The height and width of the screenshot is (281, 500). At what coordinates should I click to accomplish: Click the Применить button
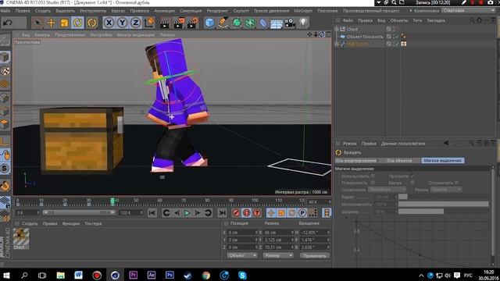pyautogui.click(x=315, y=255)
